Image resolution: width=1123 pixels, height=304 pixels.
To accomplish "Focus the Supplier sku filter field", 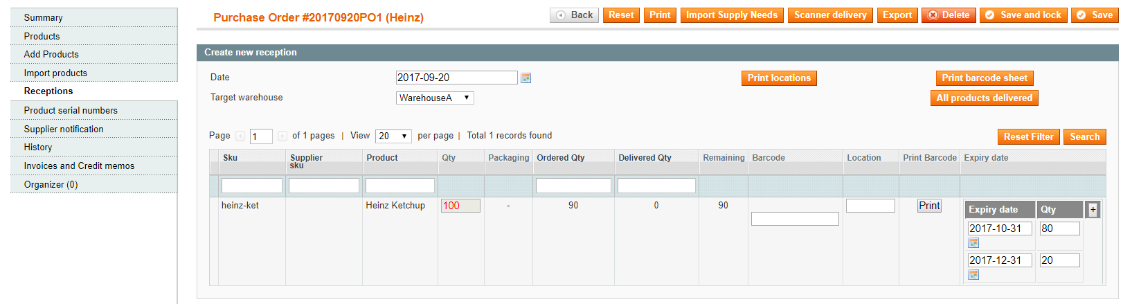I will pos(324,186).
